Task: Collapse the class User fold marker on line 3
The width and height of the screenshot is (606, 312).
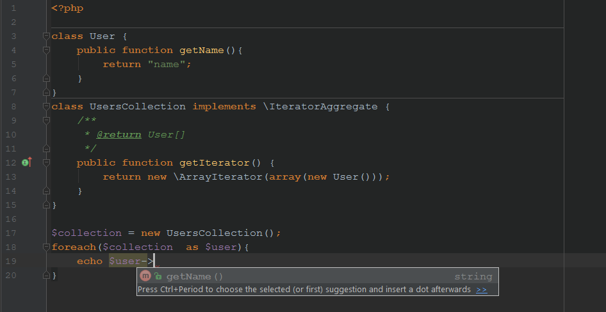Action: (x=46, y=36)
